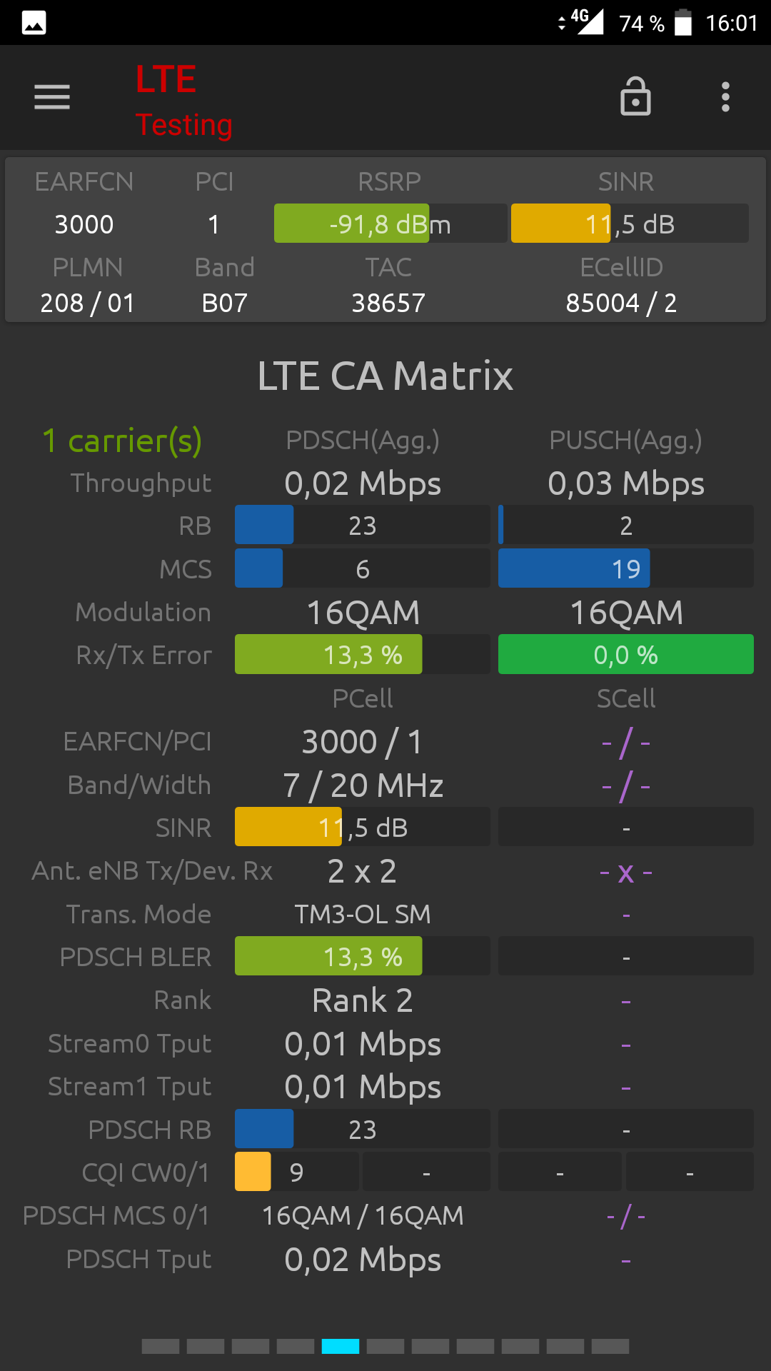Switch to the first page indicator
Image resolution: width=771 pixels, height=1371 pixels.
(x=161, y=1346)
